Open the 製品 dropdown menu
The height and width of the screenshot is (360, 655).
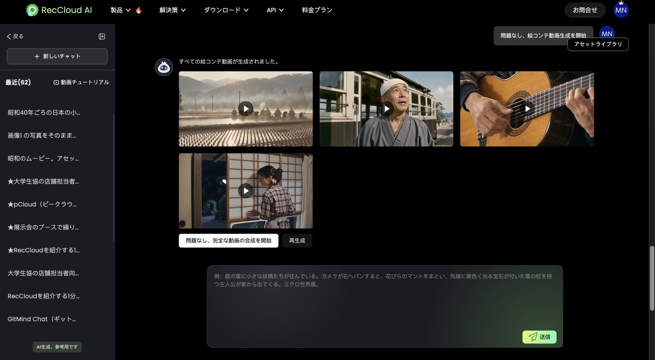pos(121,10)
